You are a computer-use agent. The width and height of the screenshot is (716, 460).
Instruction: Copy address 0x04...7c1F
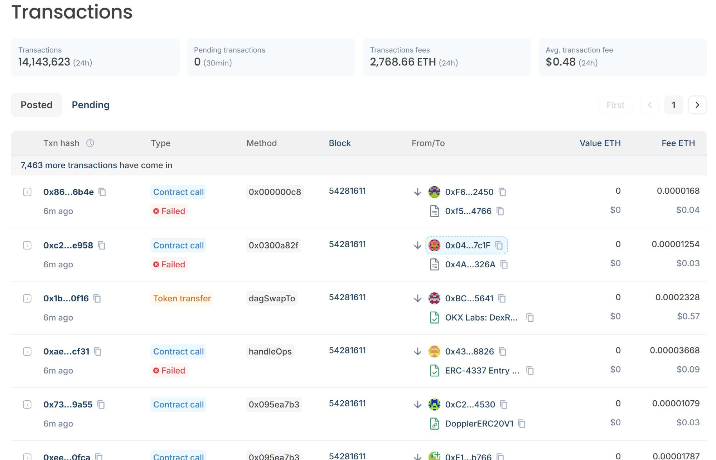point(499,246)
